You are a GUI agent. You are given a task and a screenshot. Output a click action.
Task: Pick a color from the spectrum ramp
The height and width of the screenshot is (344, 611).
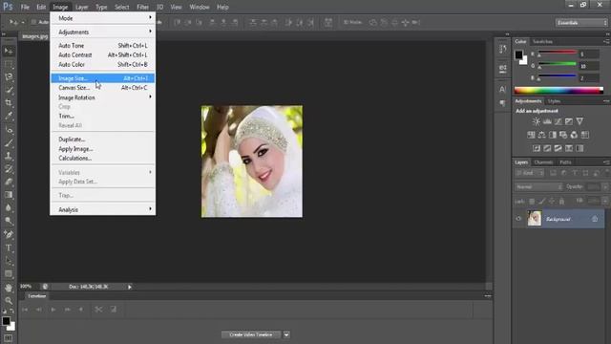(558, 91)
